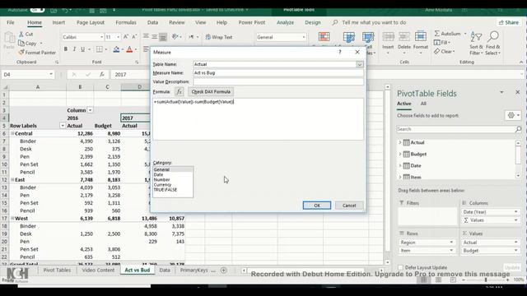Image resolution: width=527 pixels, height=296 pixels.
Task: Click the Measure Name input field
Action: [x=278, y=73]
